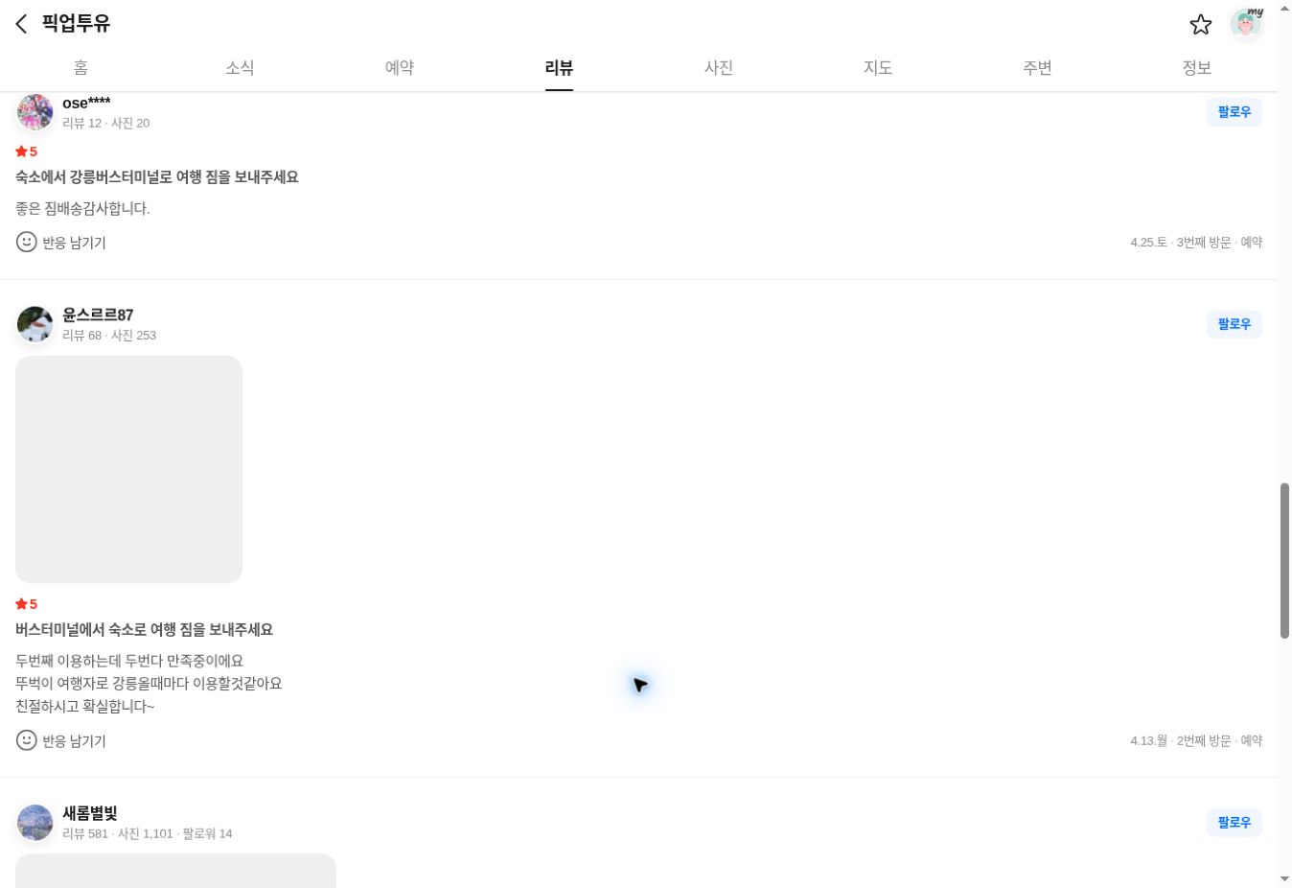1292x888 pixels.
Task: Click review text 뚜벅이 여행자로 강릉올때마다 이용할것같아요
Action: pos(149,684)
